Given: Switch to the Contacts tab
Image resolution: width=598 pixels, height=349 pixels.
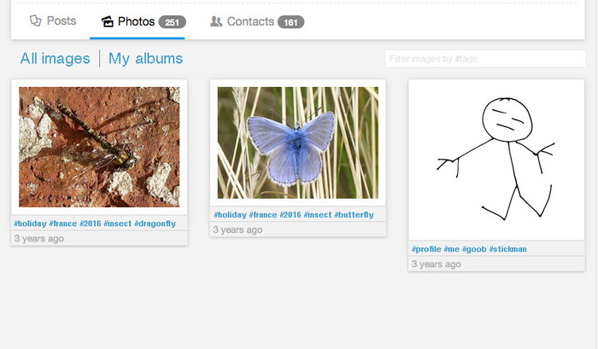Looking at the screenshot, I should [x=249, y=21].
